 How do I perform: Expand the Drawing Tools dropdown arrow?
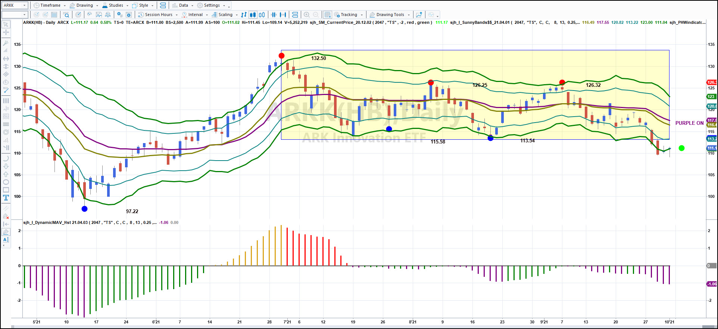[409, 15]
